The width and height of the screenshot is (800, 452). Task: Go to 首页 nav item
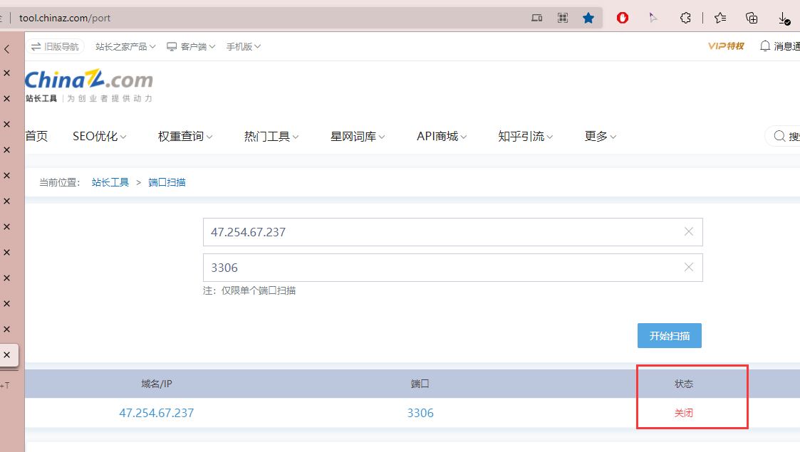point(36,137)
